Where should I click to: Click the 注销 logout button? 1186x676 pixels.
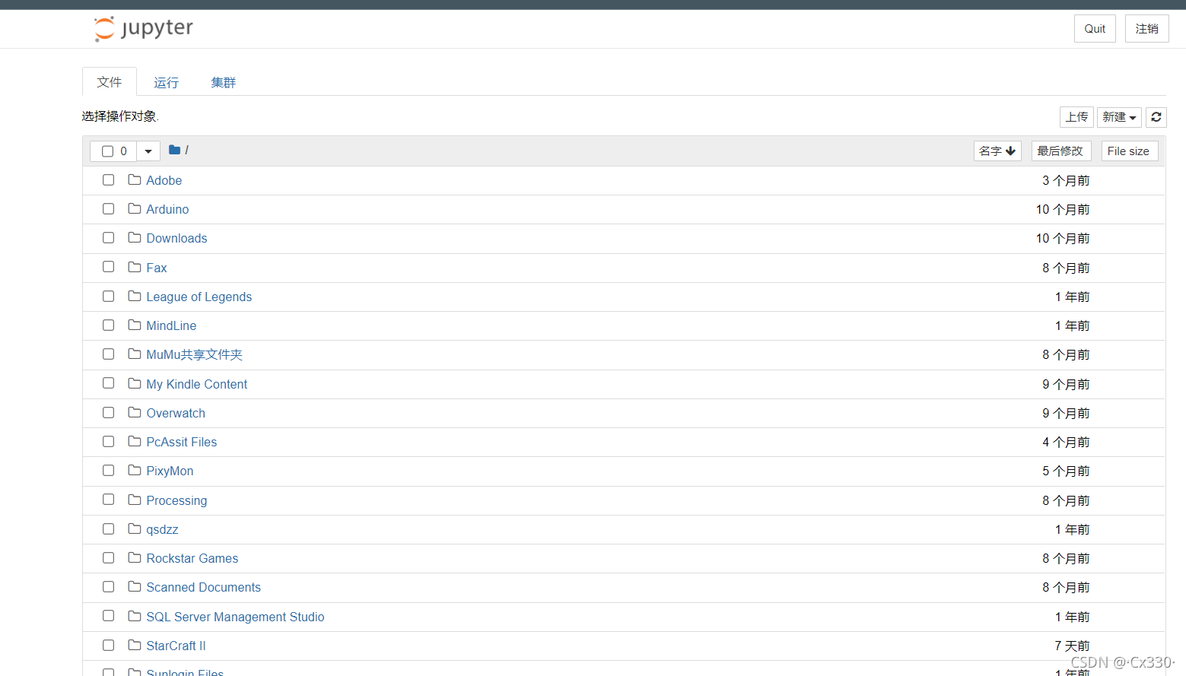(1146, 29)
